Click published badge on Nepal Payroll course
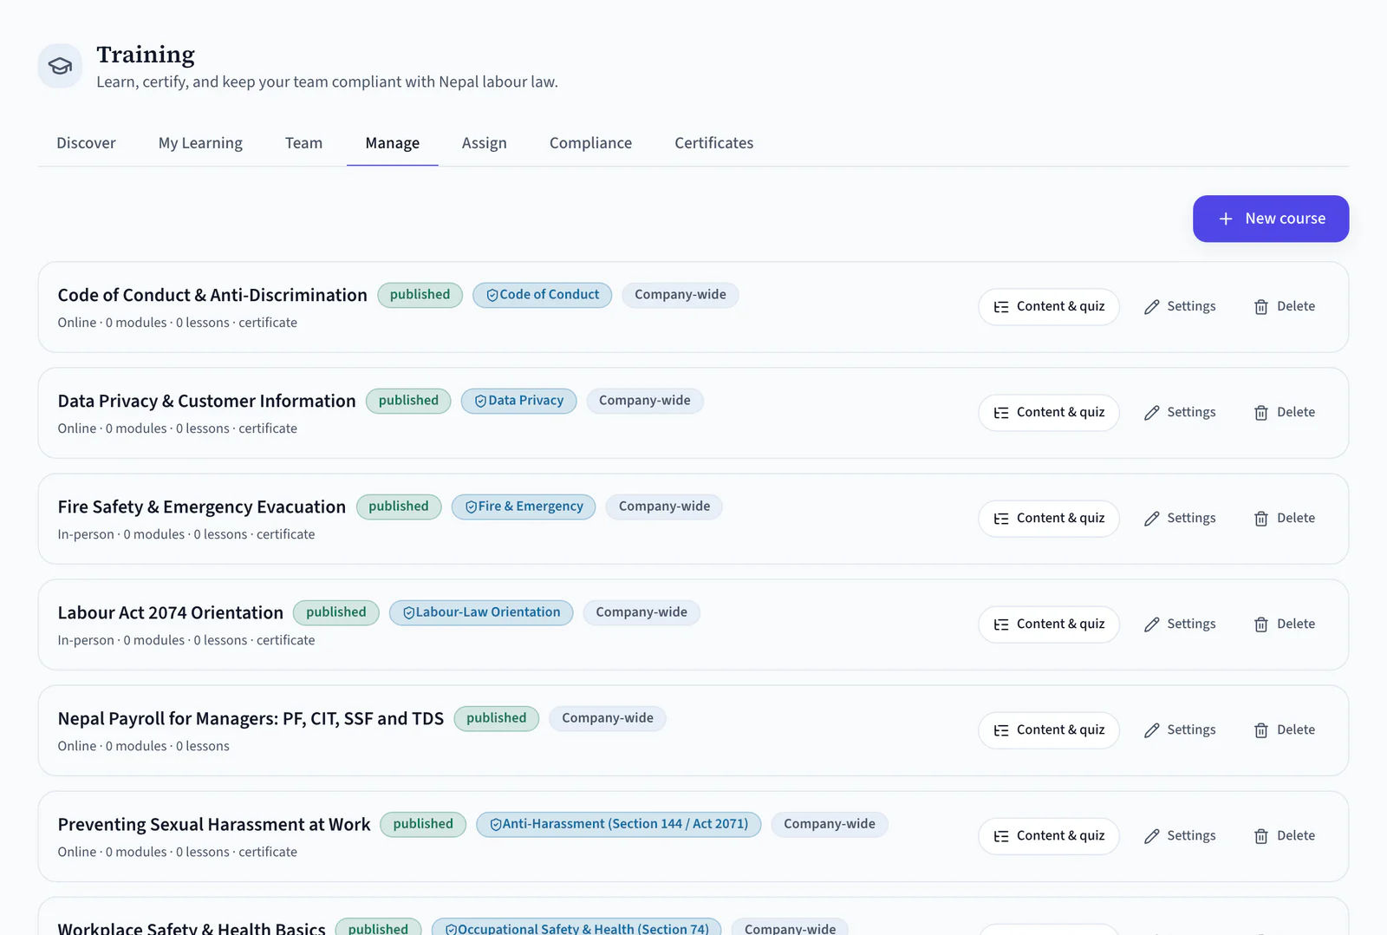The image size is (1387, 935). pos(497,718)
